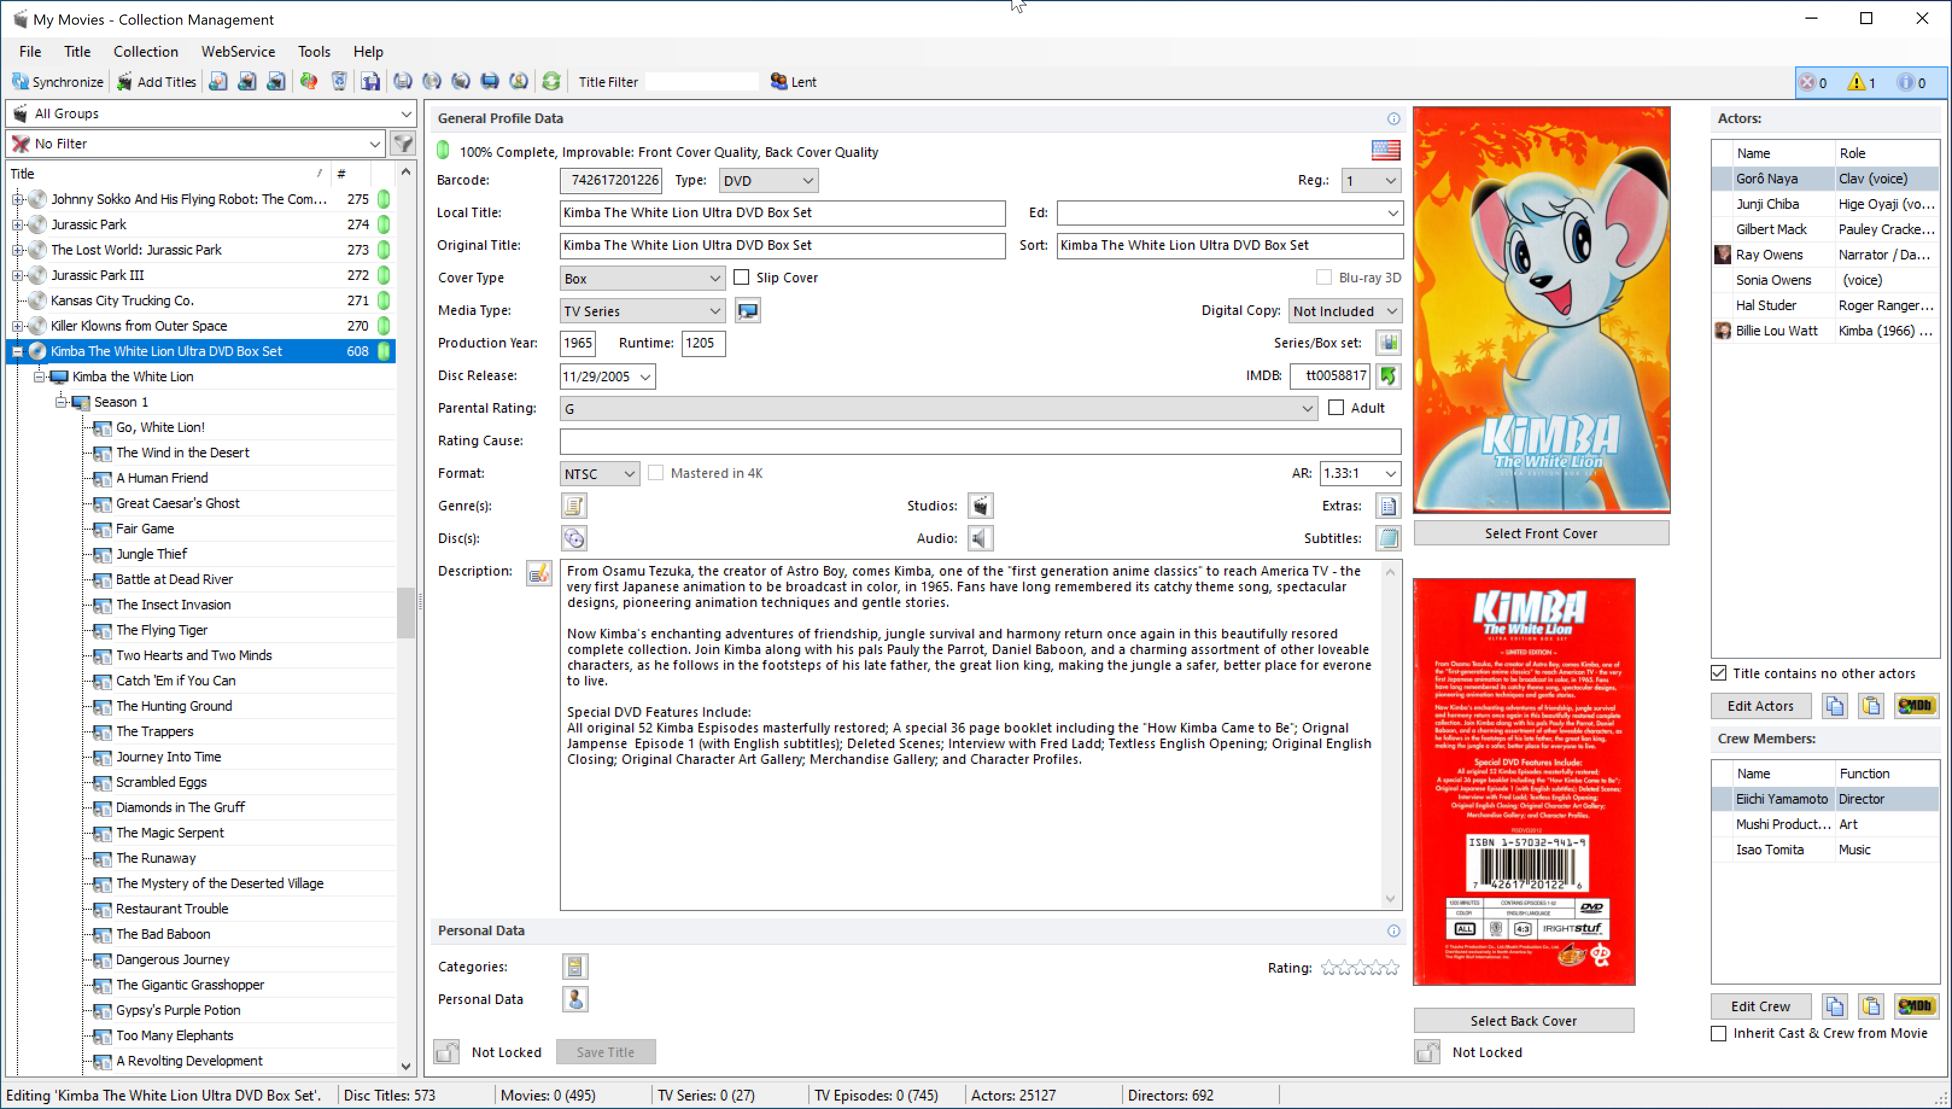Open the Collection menu
The image size is (1952, 1109).
point(145,51)
